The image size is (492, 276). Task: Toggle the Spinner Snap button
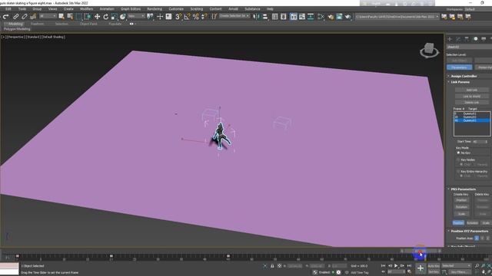204,17
